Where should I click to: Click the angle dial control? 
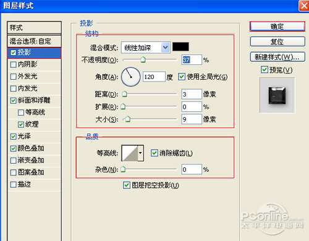(x=131, y=77)
